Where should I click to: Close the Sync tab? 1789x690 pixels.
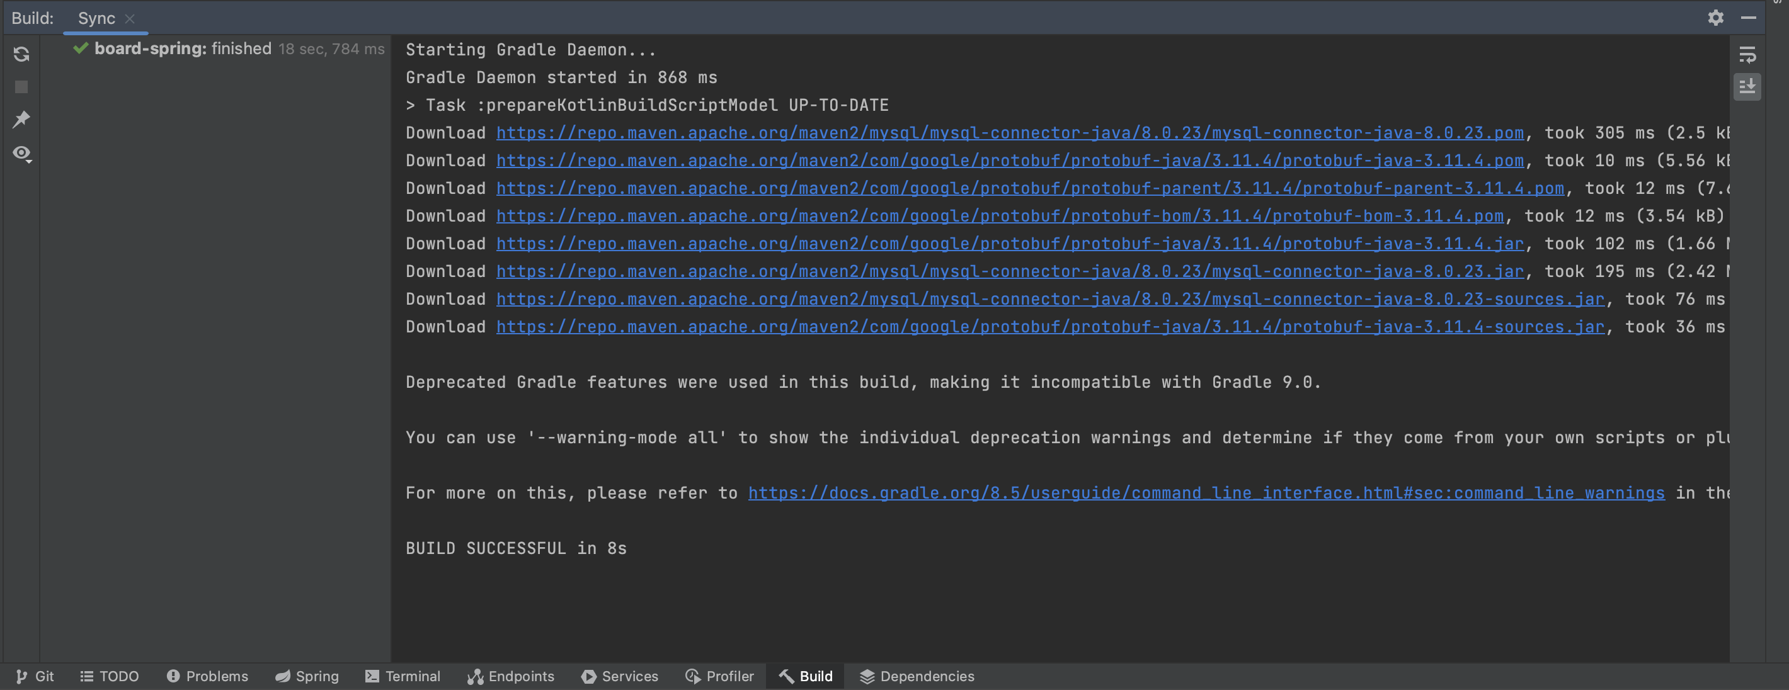130,19
